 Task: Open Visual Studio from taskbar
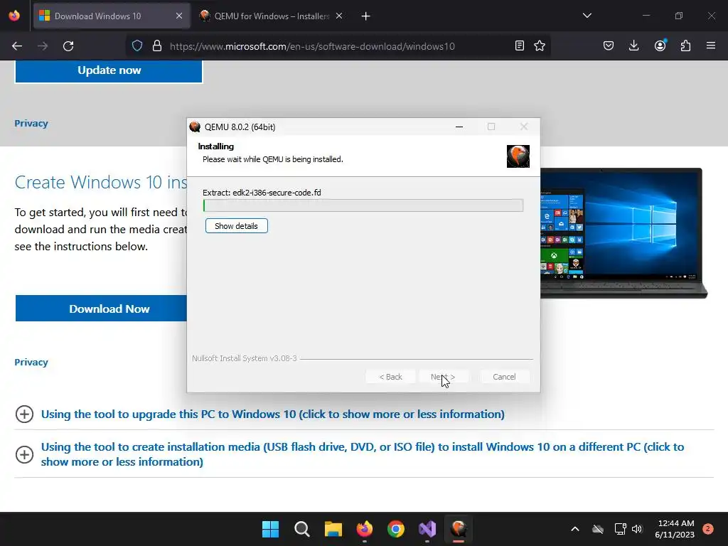[x=427, y=529]
